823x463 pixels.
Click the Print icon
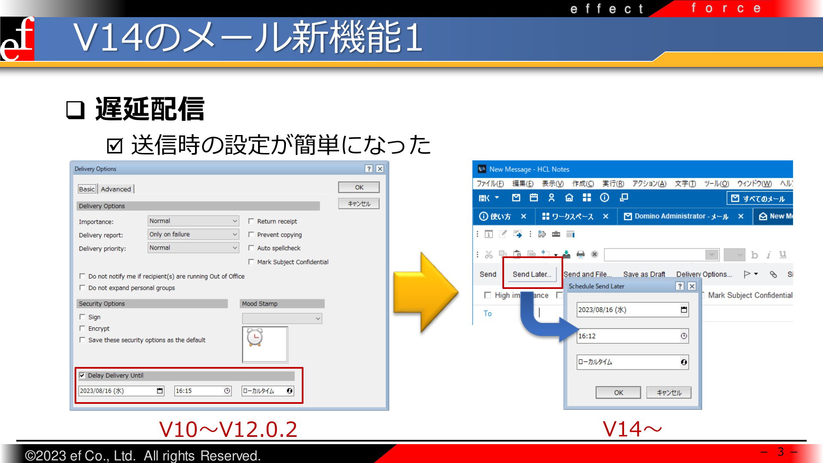pyautogui.click(x=580, y=255)
